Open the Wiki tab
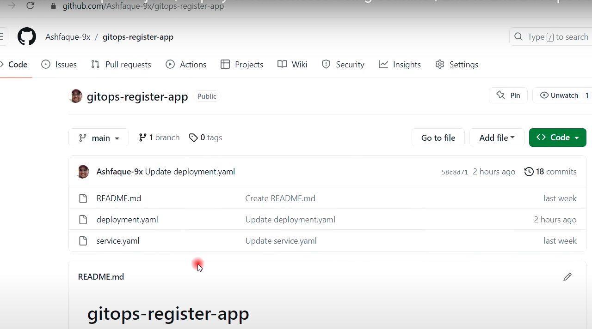 292,65
